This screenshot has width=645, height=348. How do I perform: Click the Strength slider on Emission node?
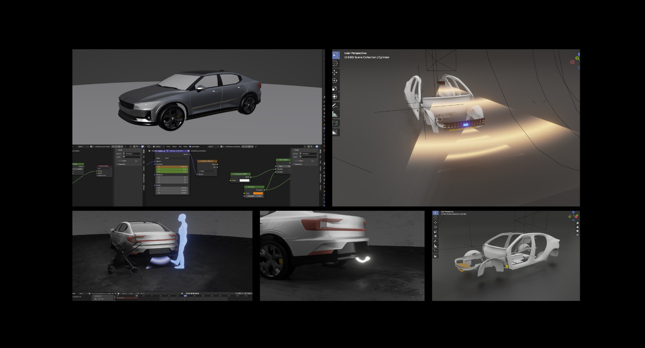255,196
